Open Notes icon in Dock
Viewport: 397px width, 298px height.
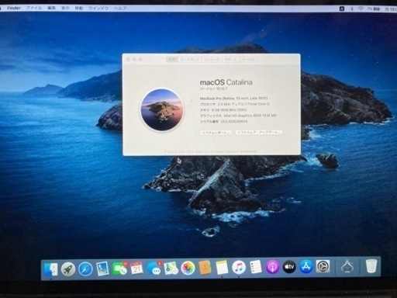[222, 268]
